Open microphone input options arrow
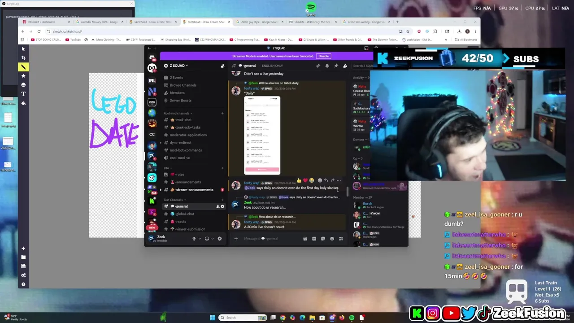Viewport: 574px width, 323px height. pos(200,239)
